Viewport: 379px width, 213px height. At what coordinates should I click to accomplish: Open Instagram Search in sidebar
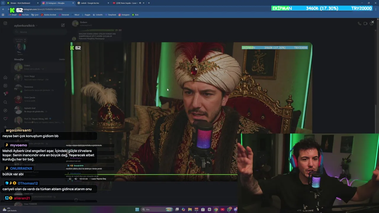click(5, 102)
